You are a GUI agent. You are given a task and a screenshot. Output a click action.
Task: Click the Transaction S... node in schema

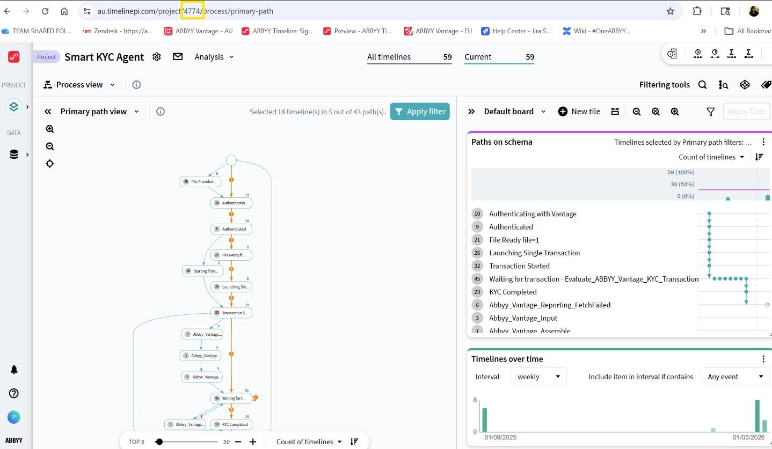[x=231, y=313]
